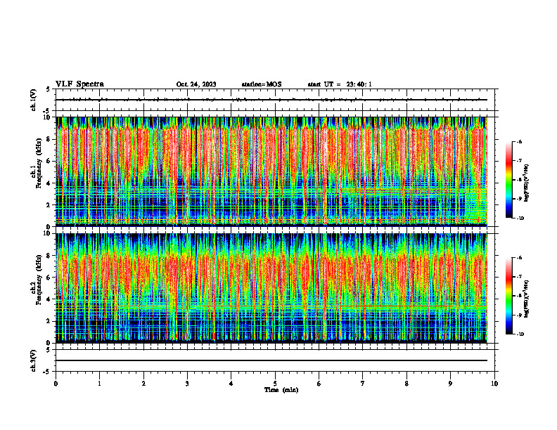
Task: Click the '0' tick on the Time axis
Action: click(56, 384)
